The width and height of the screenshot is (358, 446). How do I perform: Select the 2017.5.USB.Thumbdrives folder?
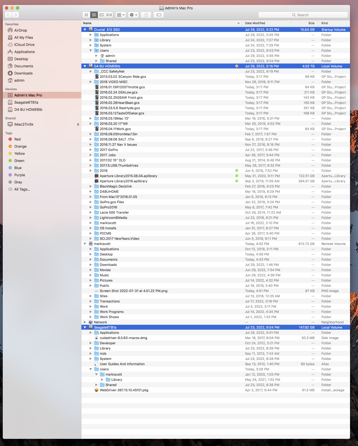point(119,165)
